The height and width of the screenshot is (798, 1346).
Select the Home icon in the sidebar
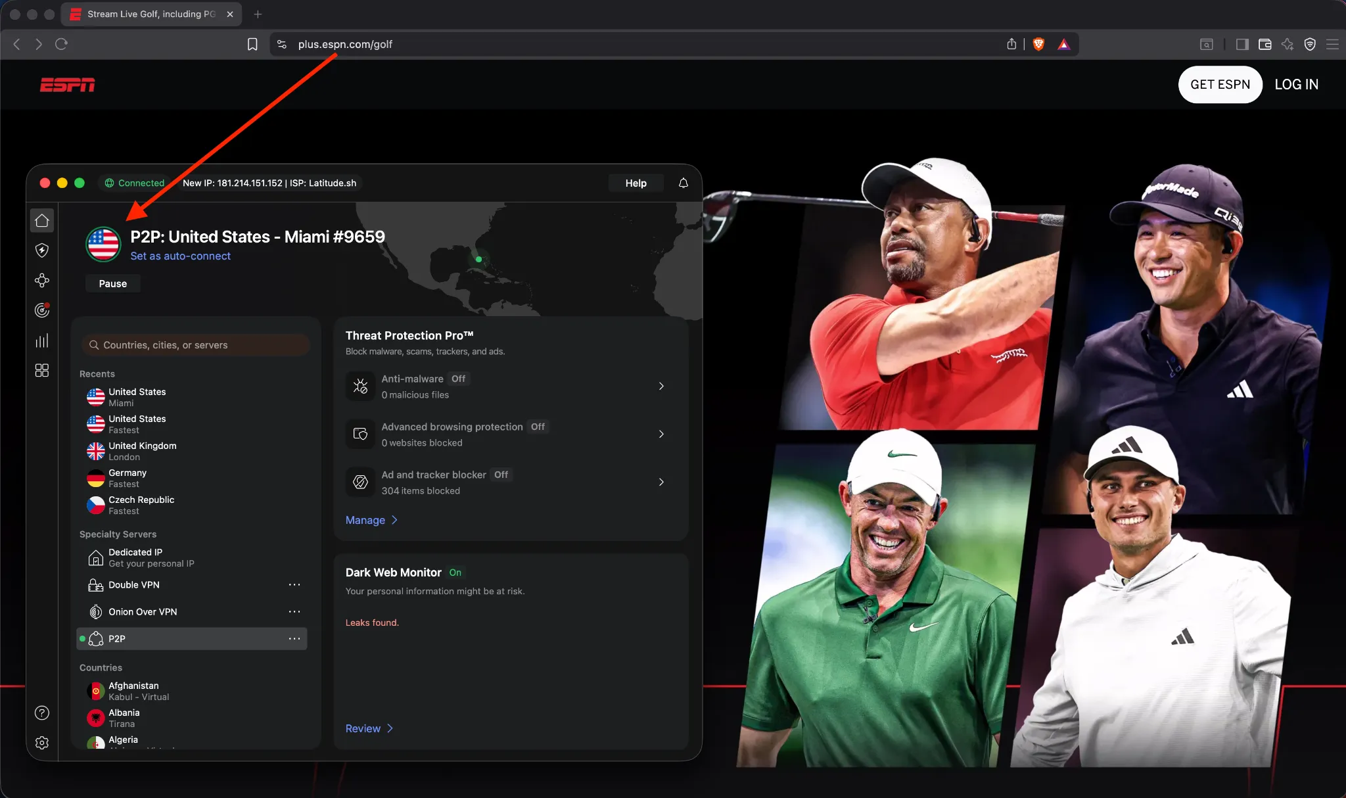[42, 221]
